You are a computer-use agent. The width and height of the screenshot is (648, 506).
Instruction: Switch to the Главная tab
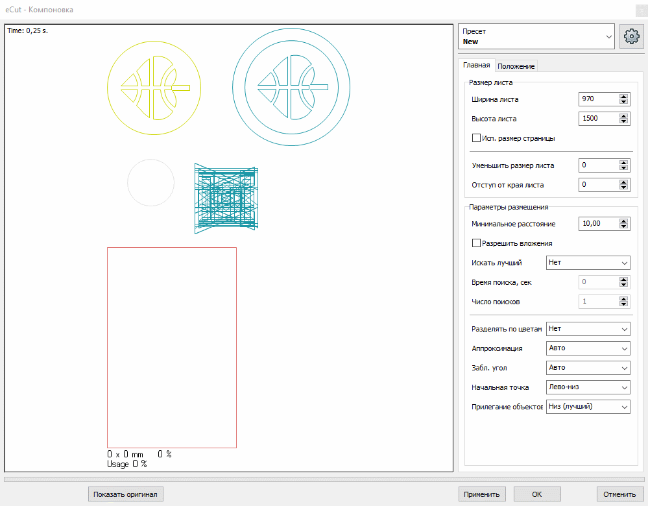476,66
